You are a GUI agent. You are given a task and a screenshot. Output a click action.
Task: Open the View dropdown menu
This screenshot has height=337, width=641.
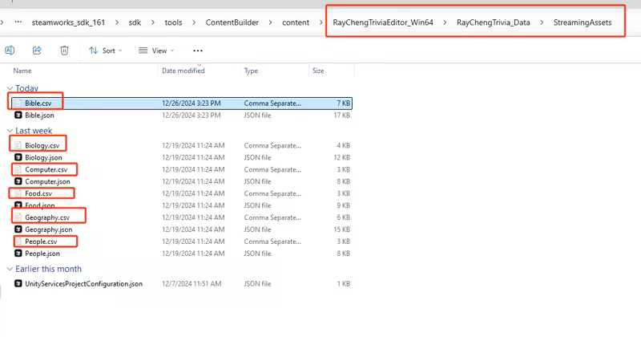[x=154, y=51]
